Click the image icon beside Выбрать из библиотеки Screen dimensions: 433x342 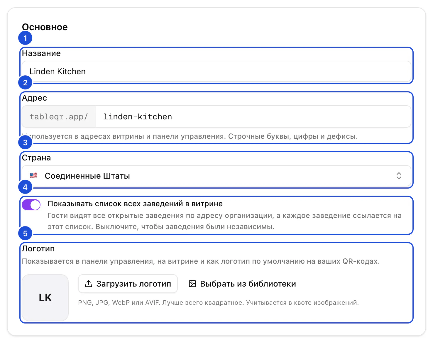pyautogui.click(x=192, y=284)
